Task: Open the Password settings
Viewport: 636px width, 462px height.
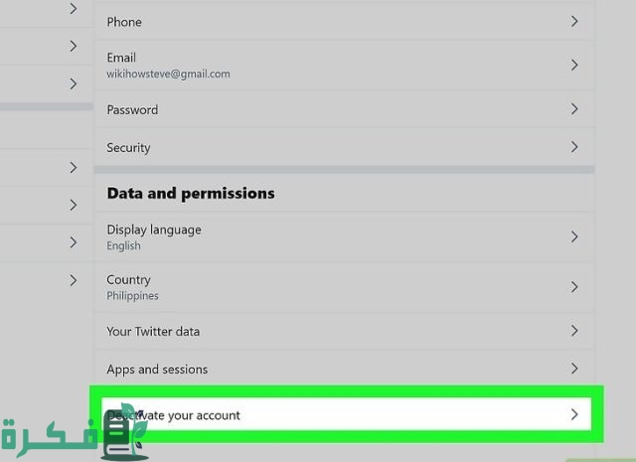Action: coord(345,109)
